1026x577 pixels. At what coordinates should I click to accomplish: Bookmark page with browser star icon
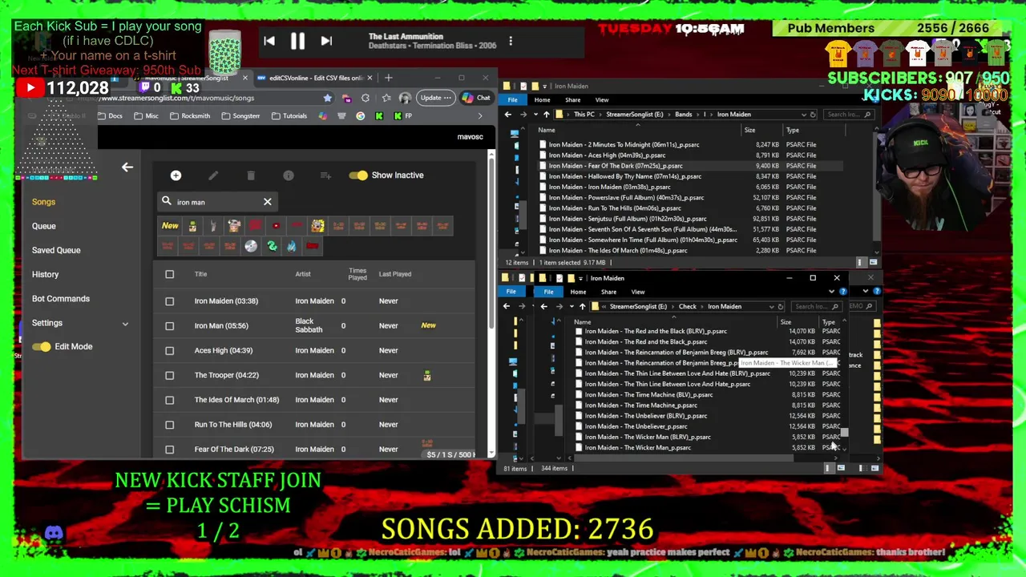(x=327, y=98)
